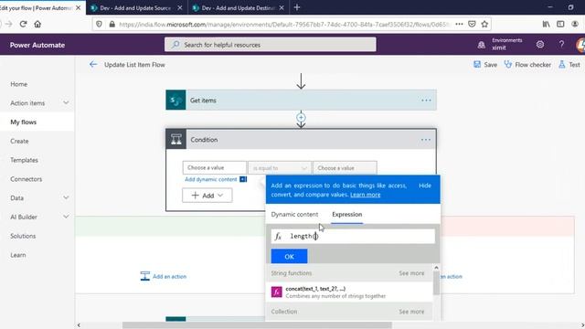The height and width of the screenshot is (329, 585).
Task: Open Create in the left navigation
Action: pyautogui.click(x=19, y=141)
